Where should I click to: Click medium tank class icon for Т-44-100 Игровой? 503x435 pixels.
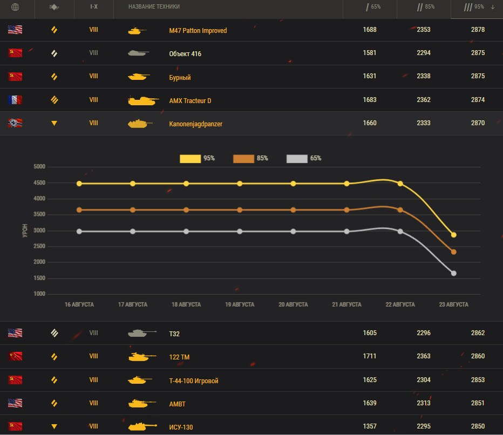(x=54, y=380)
